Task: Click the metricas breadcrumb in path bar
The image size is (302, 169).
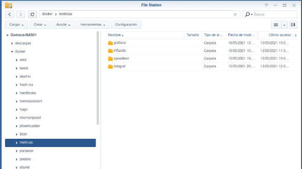Action: [65, 14]
